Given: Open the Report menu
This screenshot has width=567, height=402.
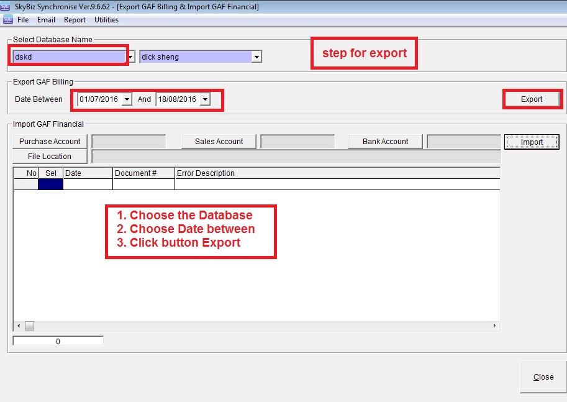Looking at the screenshot, I should pyautogui.click(x=75, y=20).
